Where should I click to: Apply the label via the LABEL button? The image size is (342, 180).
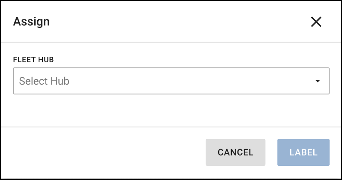click(303, 152)
